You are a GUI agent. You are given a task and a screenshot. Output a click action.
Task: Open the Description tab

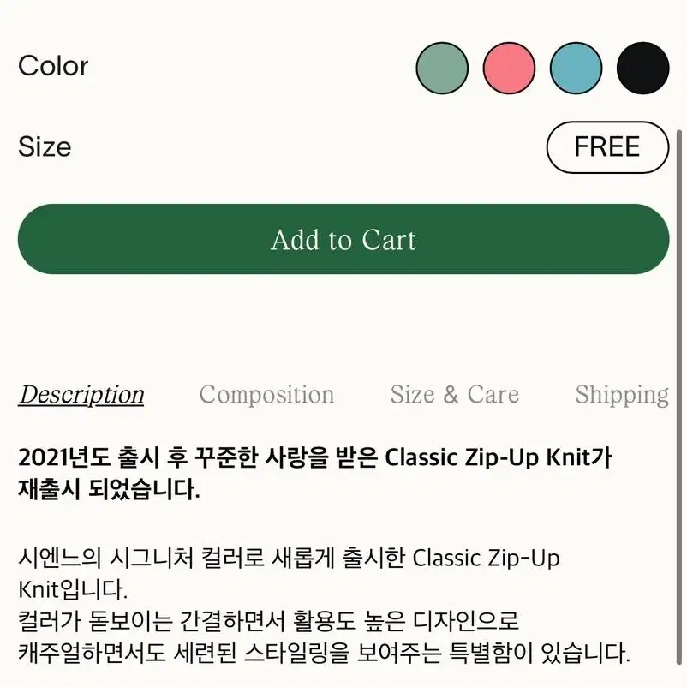[81, 395]
